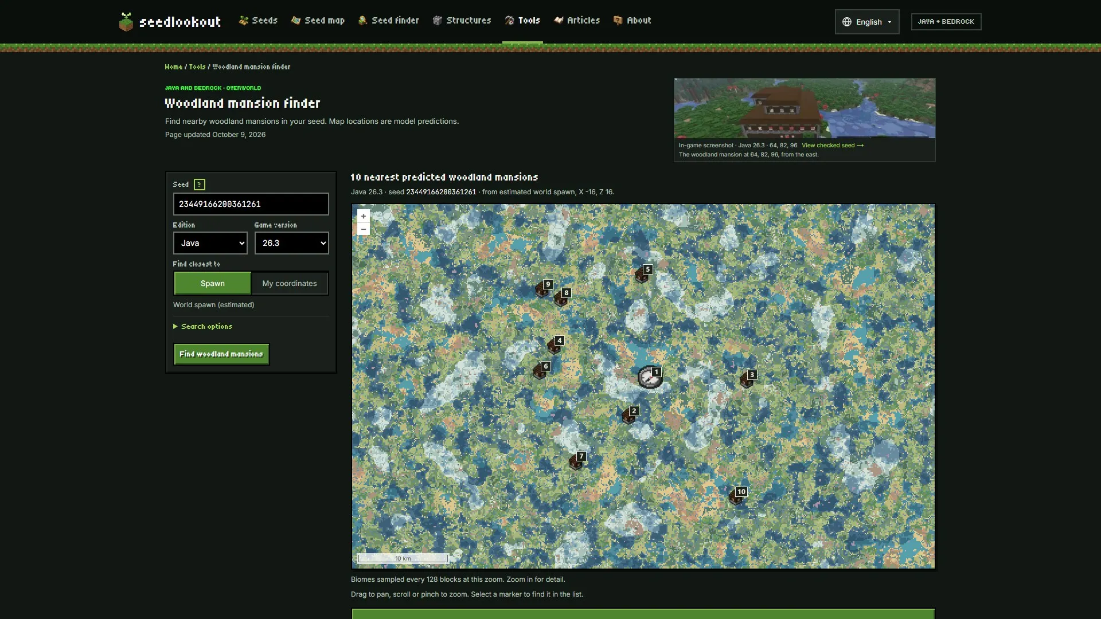Select mansion marker number 7
The width and height of the screenshot is (1101, 619).
[x=577, y=461]
